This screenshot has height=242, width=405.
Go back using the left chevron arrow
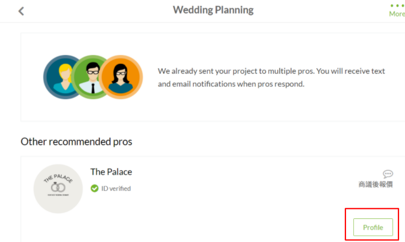click(x=21, y=11)
